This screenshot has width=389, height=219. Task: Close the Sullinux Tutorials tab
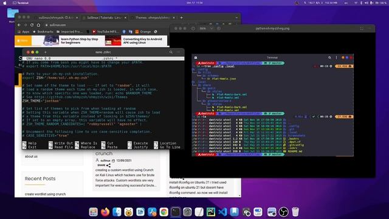125,18
